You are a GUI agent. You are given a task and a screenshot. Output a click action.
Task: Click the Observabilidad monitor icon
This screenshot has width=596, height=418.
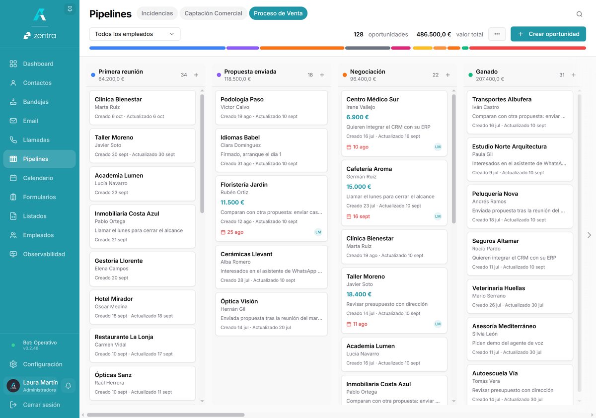pyautogui.click(x=13, y=254)
